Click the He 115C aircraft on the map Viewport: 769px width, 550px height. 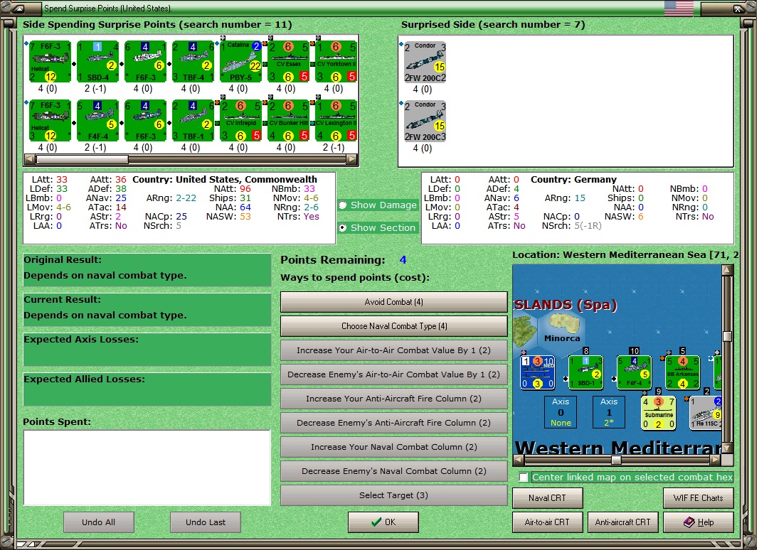[706, 413]
